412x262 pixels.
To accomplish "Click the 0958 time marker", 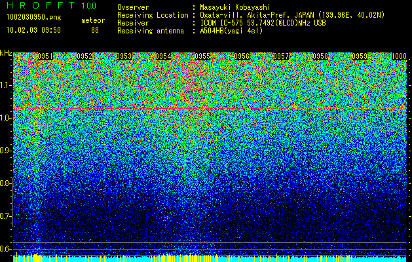I will 320,56.
